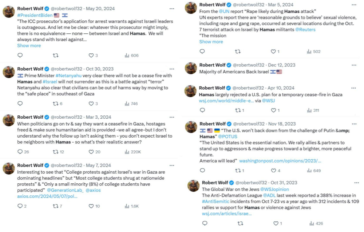Retweet the Apr 10, 2024 Hamas cease-fire tweet
The height and width of the screenshot is (232, 364).
[237, 110]
